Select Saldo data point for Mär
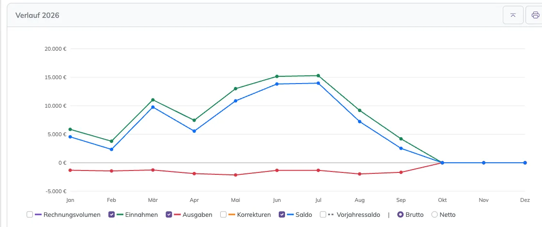Viewport: 542px width, 227px height. pyautogui.click(x=153, y=107)
